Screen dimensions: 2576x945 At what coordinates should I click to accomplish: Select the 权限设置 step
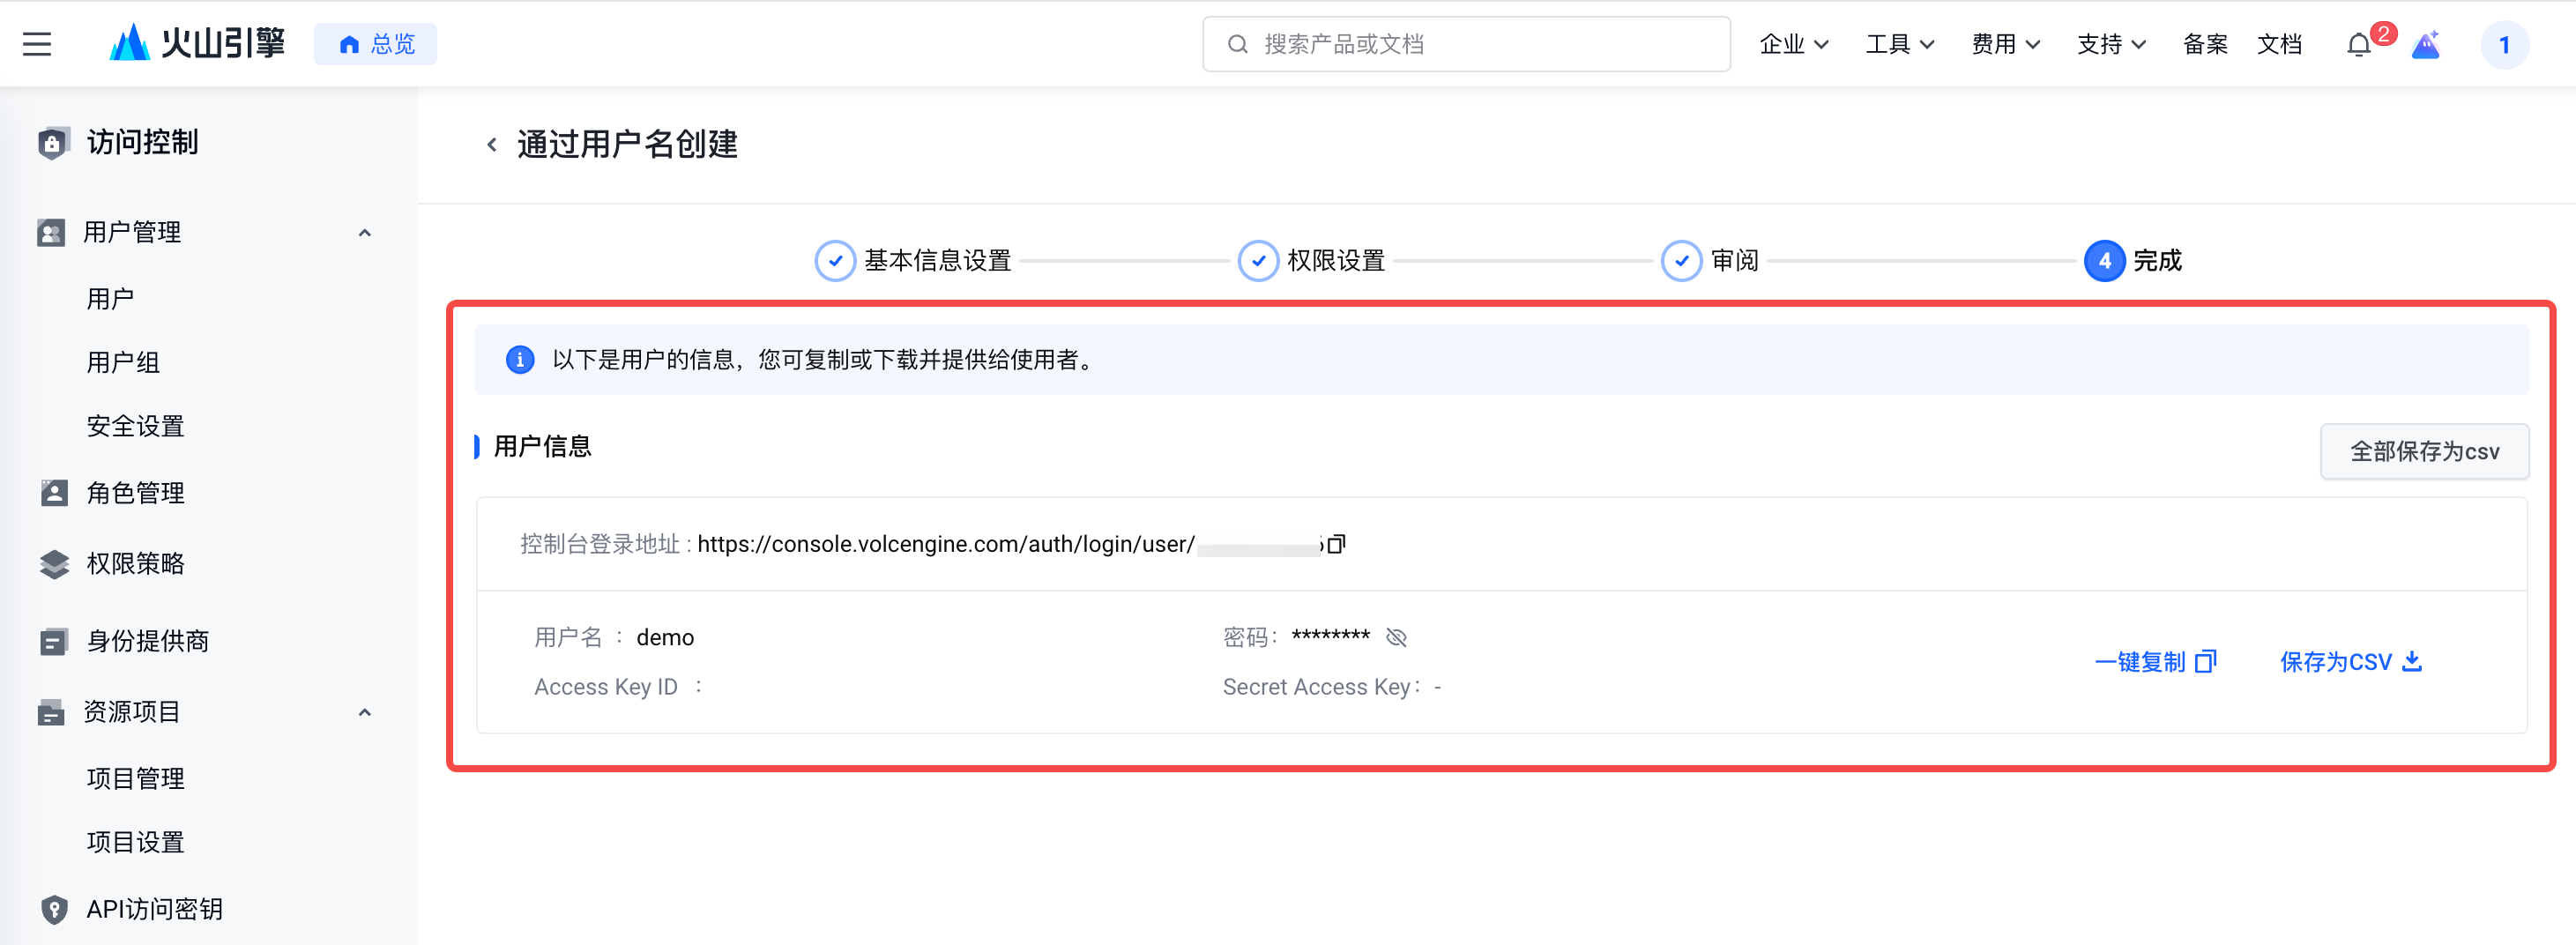1311,261
